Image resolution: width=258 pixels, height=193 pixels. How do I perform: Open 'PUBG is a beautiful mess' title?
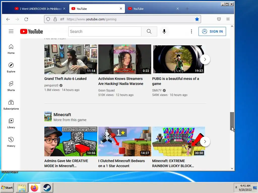[x=176, y=81]
